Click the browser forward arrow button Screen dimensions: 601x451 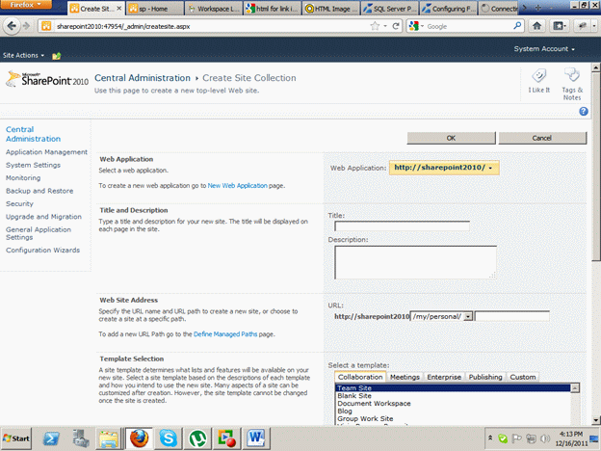point(26,26)
